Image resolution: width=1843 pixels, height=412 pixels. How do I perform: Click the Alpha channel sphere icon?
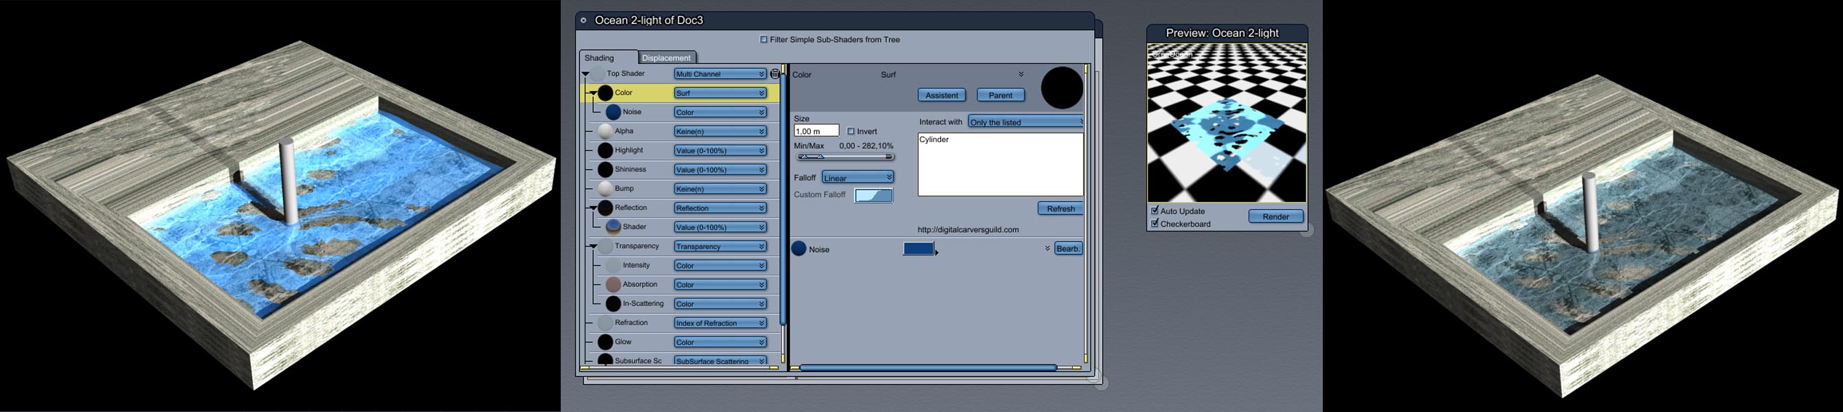point(605,131)
